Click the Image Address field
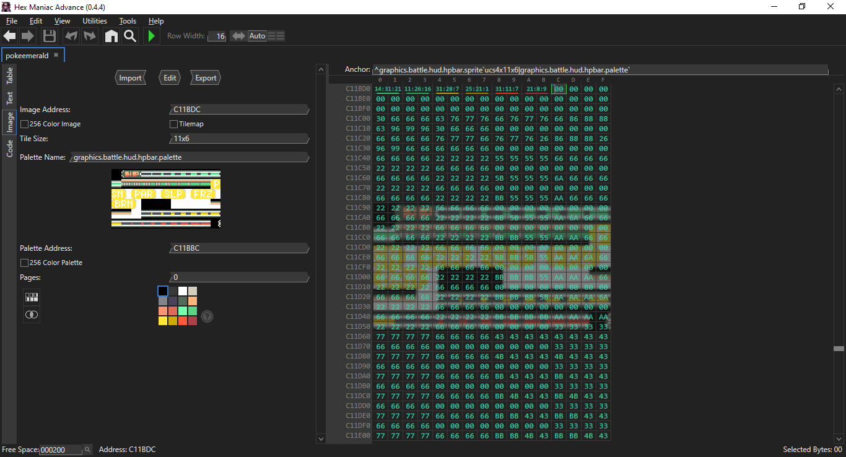This screenshot has height=457, width=846. click(238, 110)
